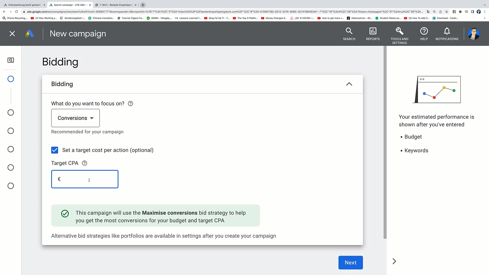Image resolution: width=489 pixels, height=275 pixels.
Task: Open a new browser tab with plus
Action: [x=143, y=5]
